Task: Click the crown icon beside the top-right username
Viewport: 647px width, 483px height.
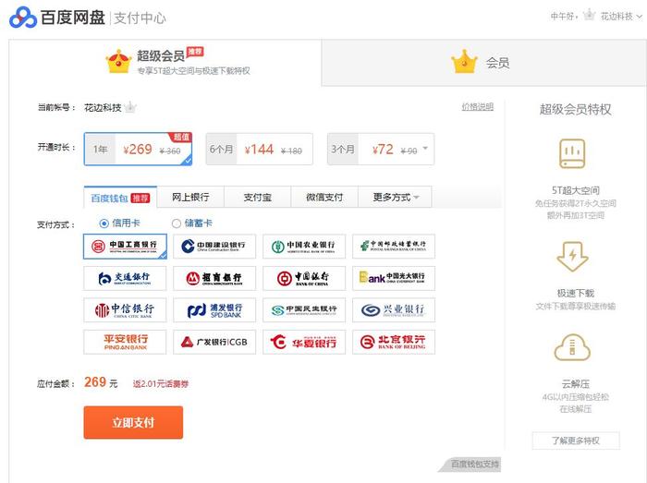Action: pos(590,16)
